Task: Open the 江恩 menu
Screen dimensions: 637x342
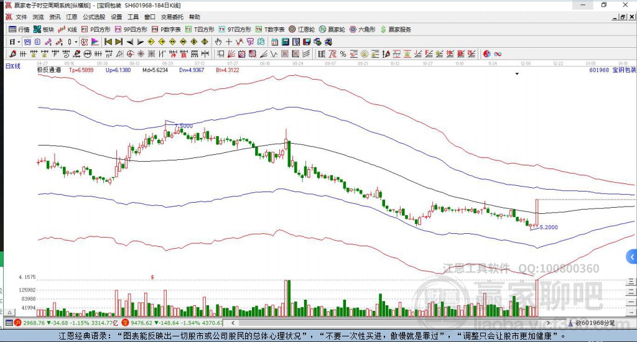Action: [72, 17]
